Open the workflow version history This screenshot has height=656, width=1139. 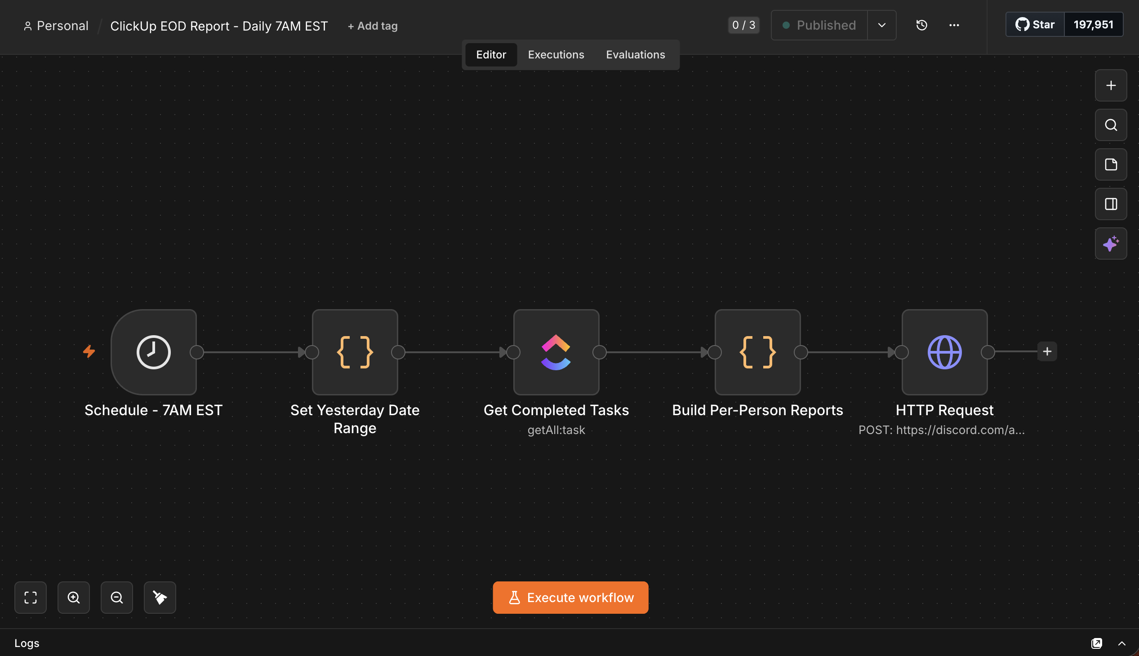click(x=921, y=25)
